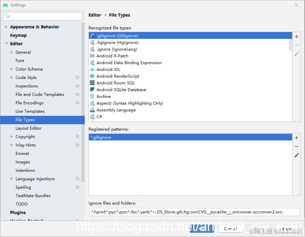Click the add registered pattern plus icon

pyautogui.click(x=297, y=138)
